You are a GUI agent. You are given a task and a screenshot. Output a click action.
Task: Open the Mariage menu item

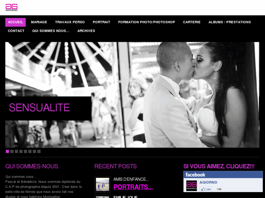[39, 22]
